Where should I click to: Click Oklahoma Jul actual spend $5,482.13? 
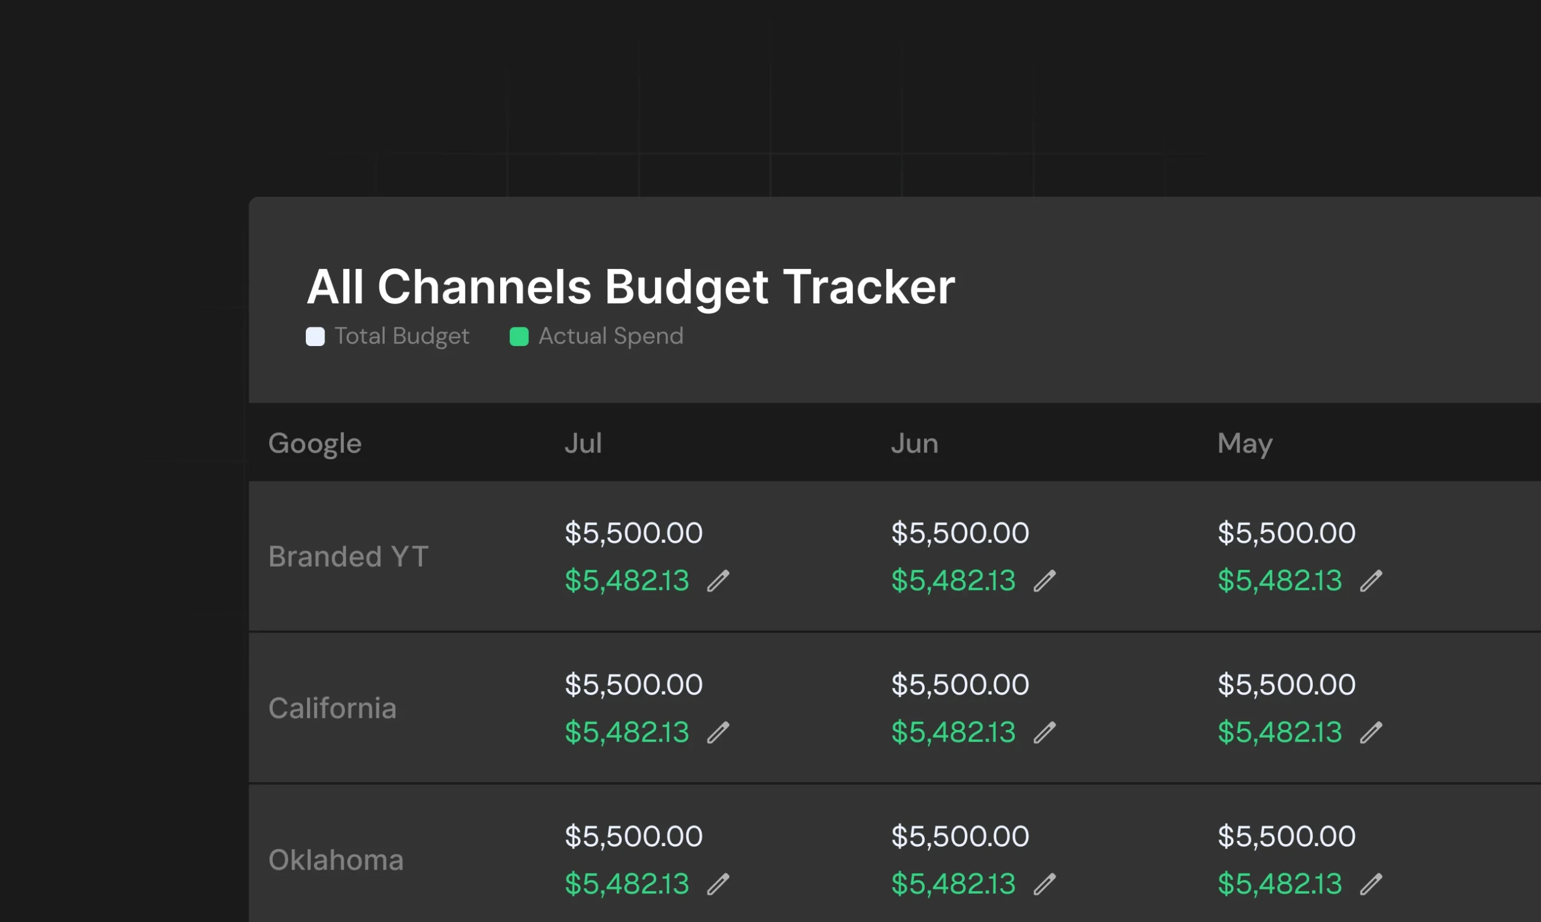click(627, 884)
